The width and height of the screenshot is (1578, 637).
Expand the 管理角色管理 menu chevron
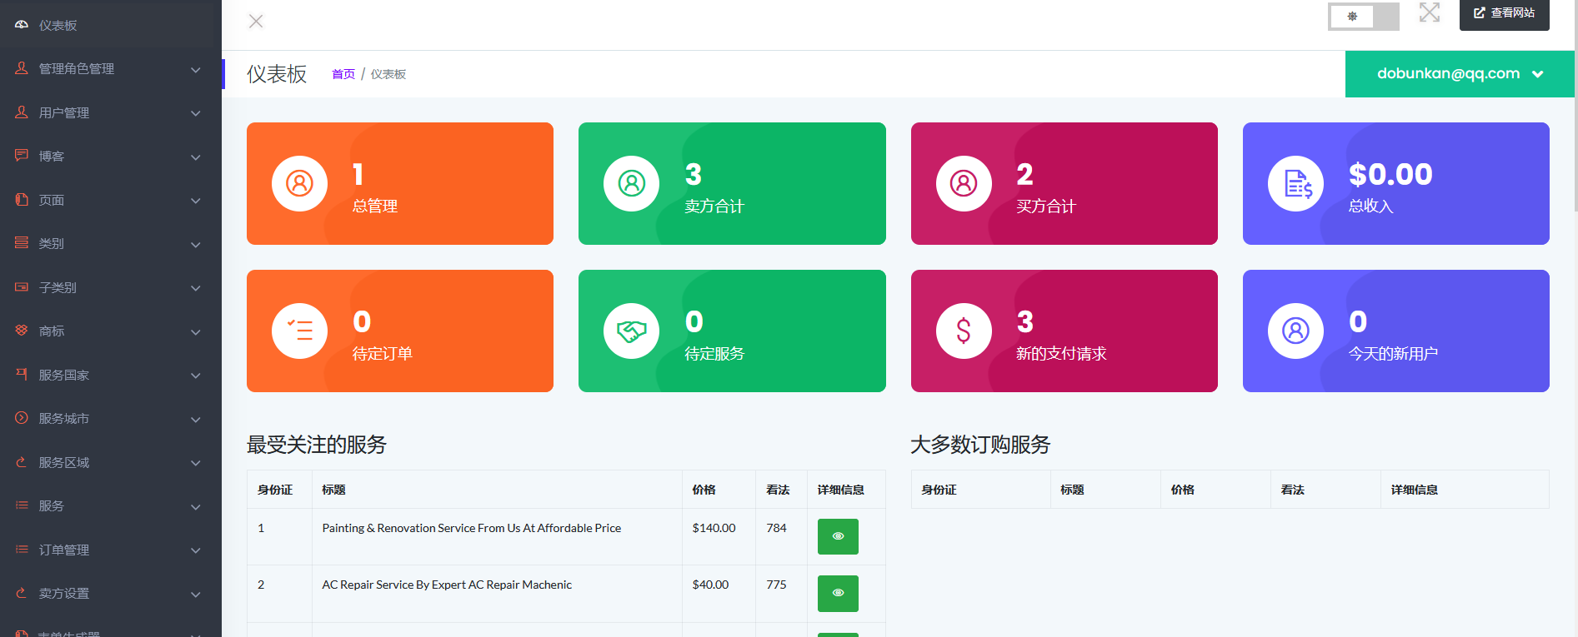pos(196,70)
